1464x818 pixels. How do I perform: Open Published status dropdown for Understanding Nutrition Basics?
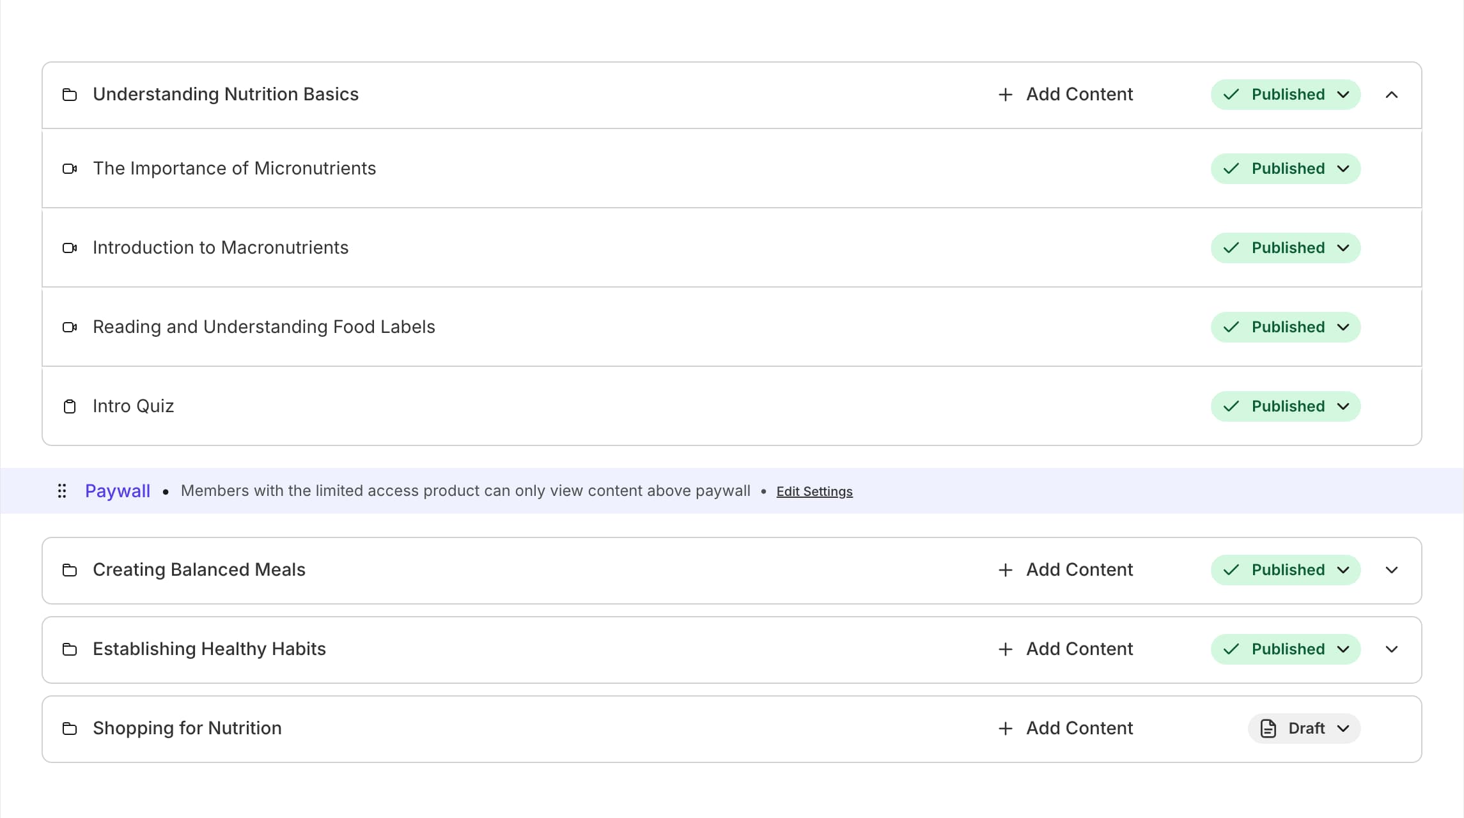pyautogui.click(x=1286, y=95)
